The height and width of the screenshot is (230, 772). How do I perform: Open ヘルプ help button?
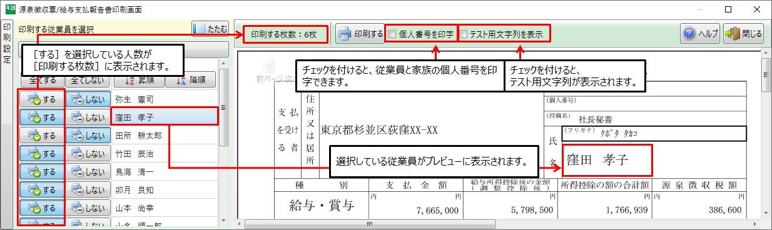(701, 34)
